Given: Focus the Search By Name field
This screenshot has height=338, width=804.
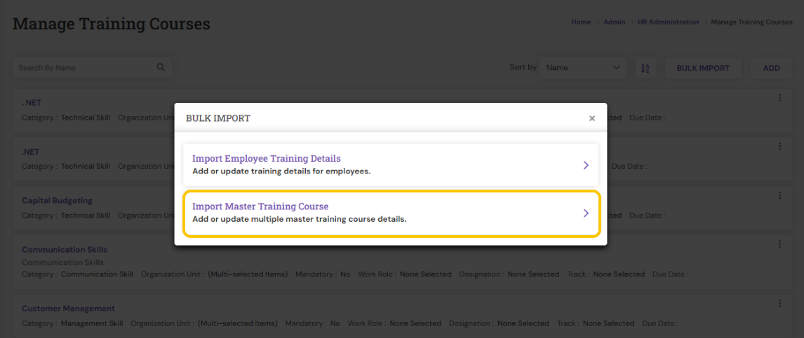Looking at the screenshot, I should point(93,67).
